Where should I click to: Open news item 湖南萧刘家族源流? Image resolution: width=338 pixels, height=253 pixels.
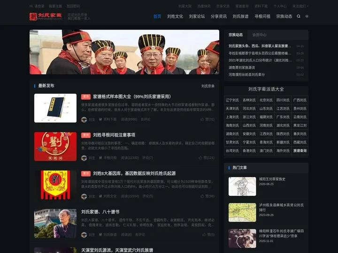point(242,67)
